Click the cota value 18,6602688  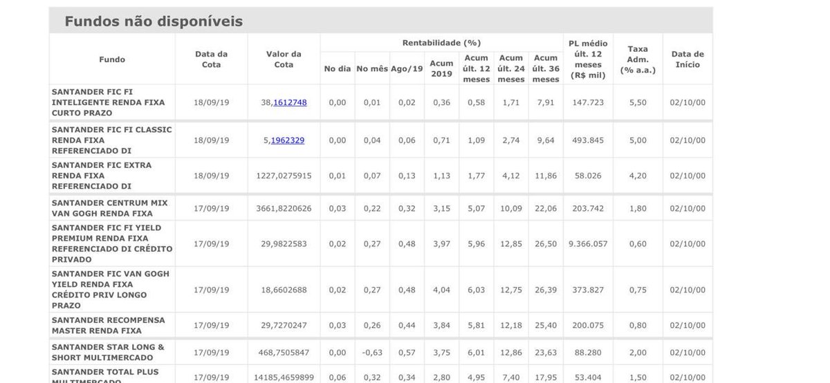tap(284, 290)
